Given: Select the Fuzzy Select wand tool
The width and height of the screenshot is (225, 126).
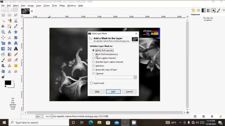Looking at the screenshot, I should pos(3,21).
